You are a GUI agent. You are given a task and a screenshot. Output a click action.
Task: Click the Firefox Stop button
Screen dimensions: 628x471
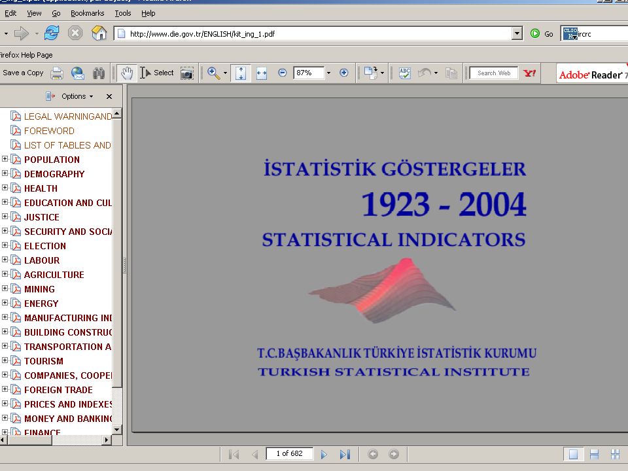(x=75, y=33)
